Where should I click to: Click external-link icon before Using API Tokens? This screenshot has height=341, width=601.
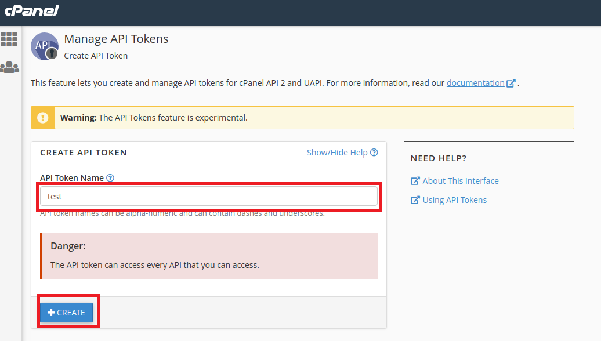(415, 200)
